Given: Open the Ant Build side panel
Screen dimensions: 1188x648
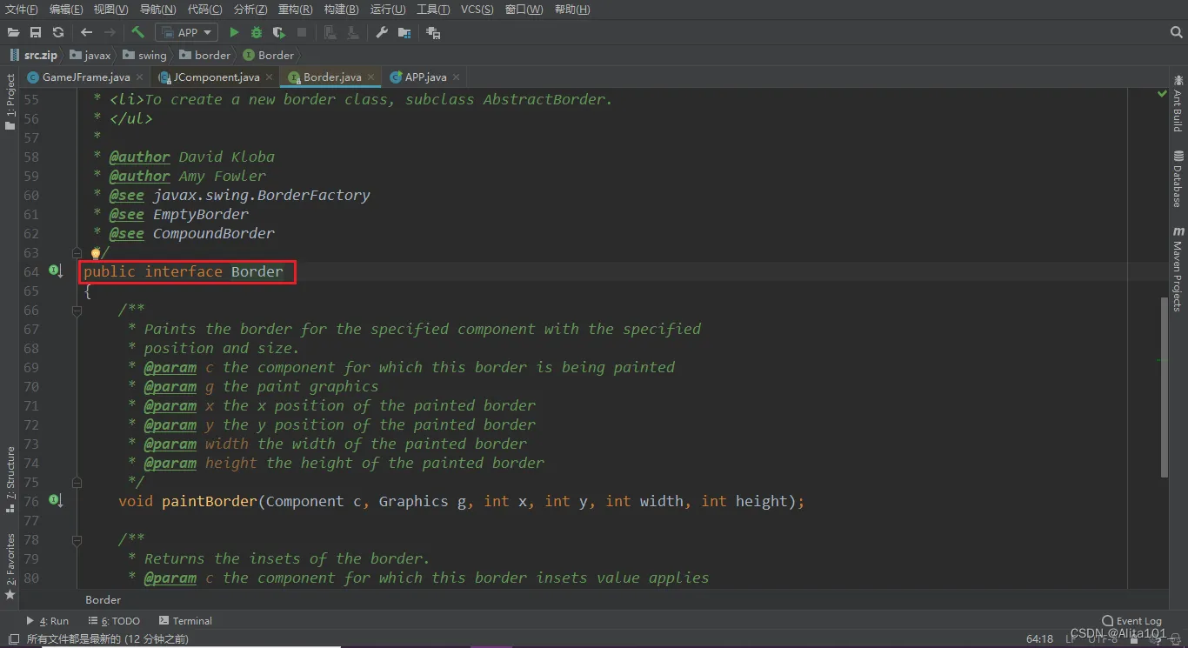Looking at the screenshot, I should pos(1178,104).
